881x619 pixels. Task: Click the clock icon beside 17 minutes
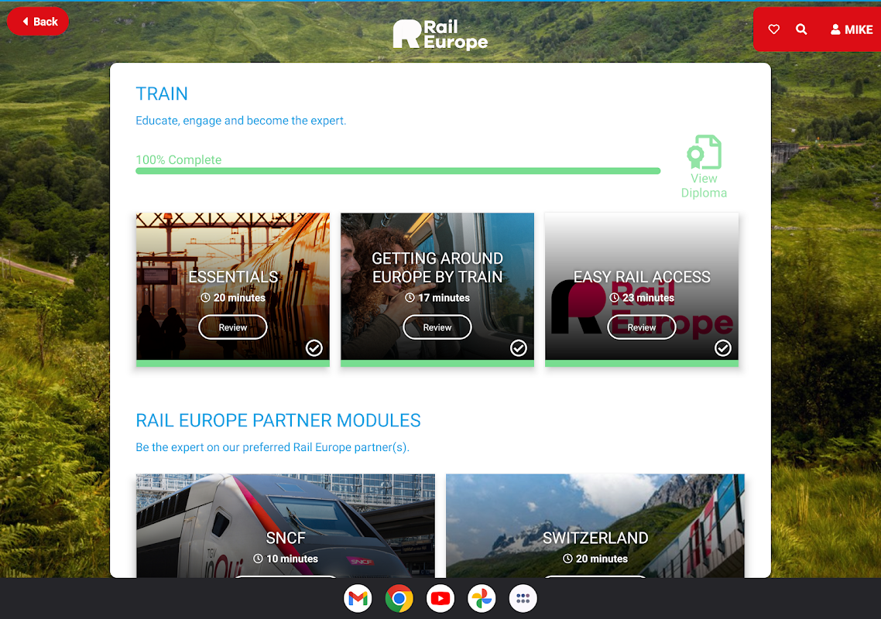point(410,298)
